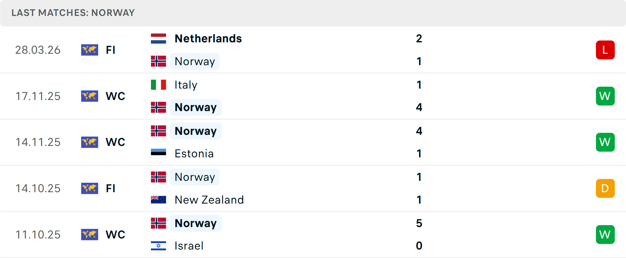Click the Italy flag icon
626x258 pixels.
click(158, 85)
